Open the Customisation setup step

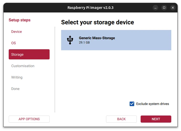(23, 66)
